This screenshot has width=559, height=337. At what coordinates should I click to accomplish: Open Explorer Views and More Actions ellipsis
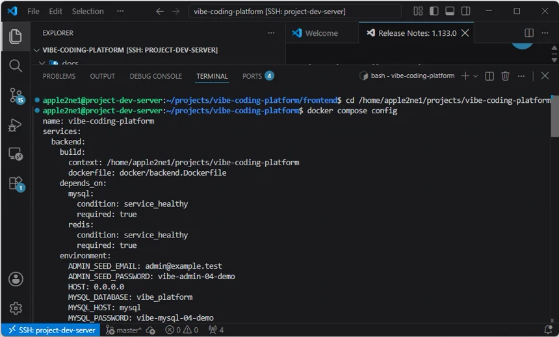pos(271,33)
